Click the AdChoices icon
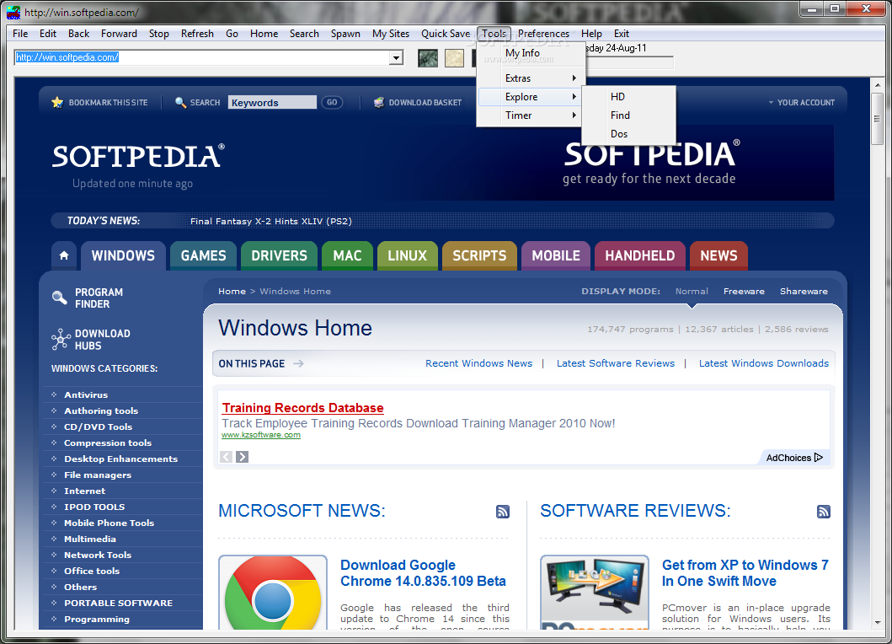 [818, 457]
